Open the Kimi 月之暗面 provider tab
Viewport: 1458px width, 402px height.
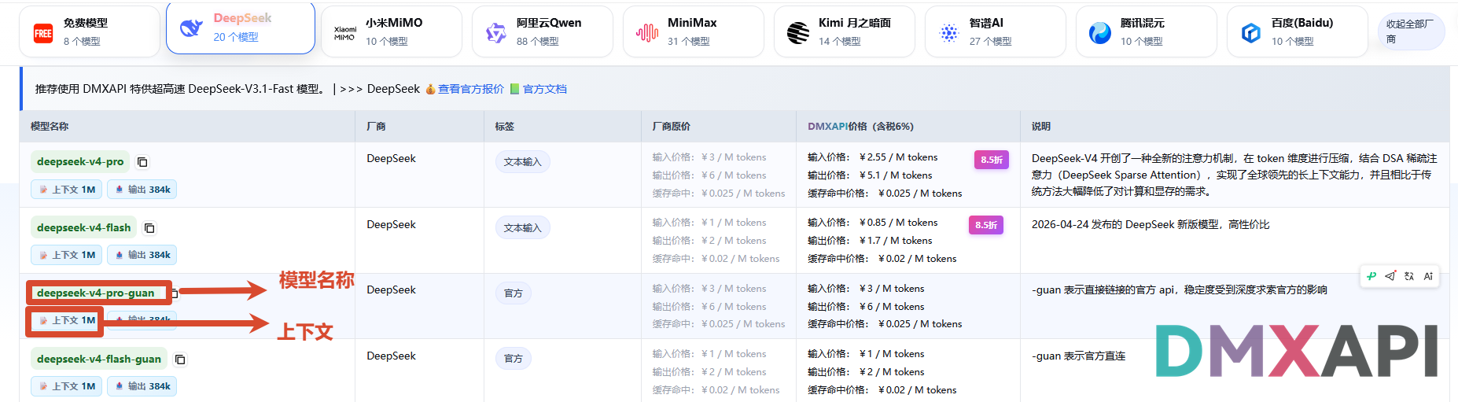(845, 31)
